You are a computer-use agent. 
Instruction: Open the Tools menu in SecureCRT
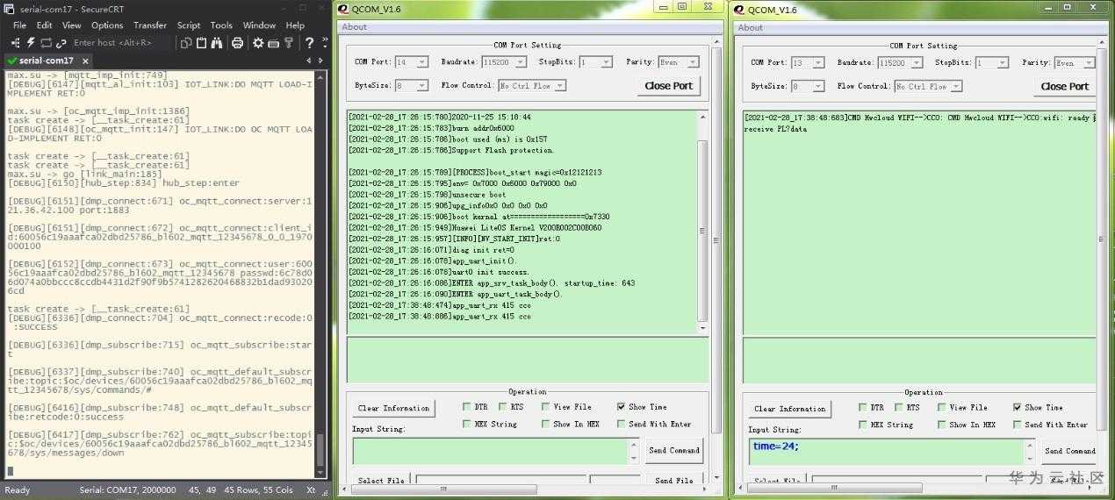tap(221, 25)
